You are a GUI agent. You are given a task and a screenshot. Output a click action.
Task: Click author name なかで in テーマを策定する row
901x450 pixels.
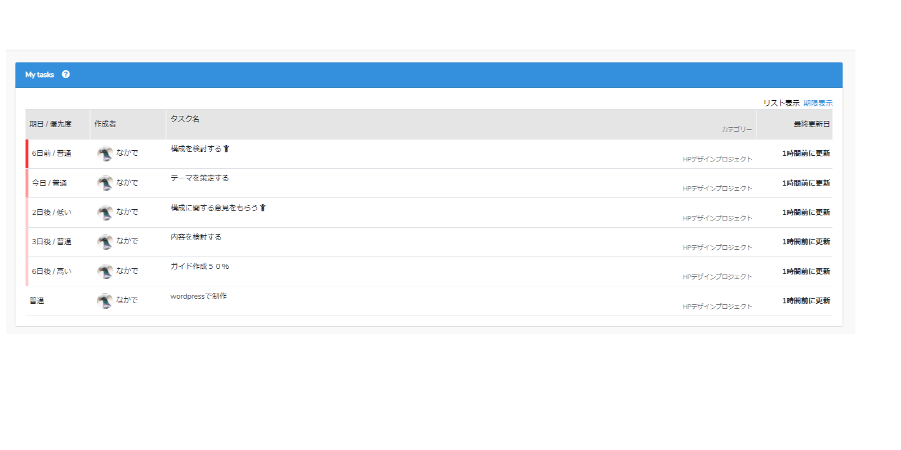click(x=127, y=182)
